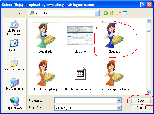Select My Computer in places bar

(14, 84)
